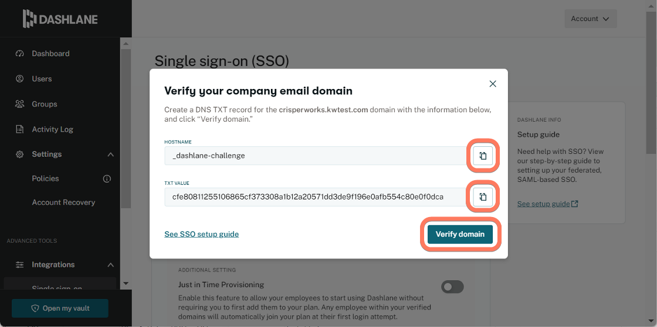657x327 pixels.
Task: Click the Dashlane logo
Action: coord(60,19)
